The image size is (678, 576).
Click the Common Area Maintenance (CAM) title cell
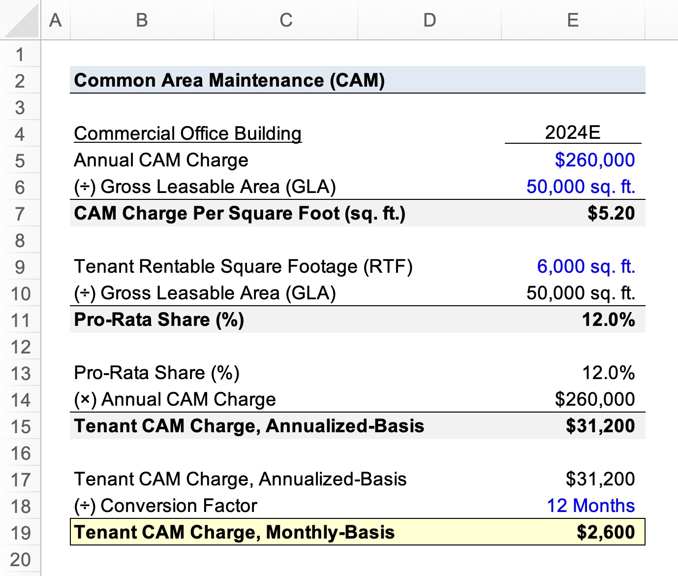coord(229,80)
